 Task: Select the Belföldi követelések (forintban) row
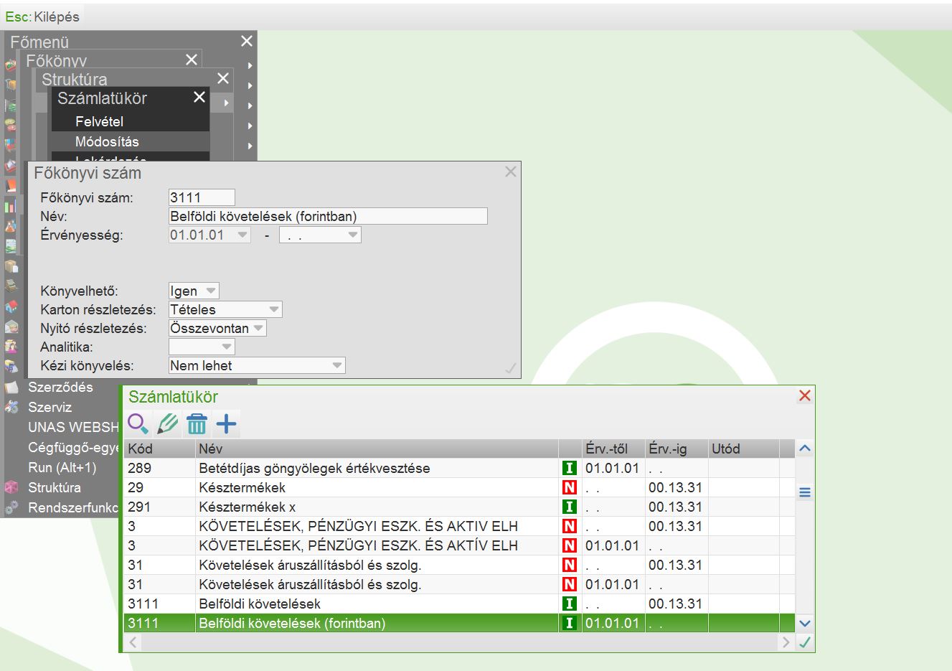click(x=460, y=623)
